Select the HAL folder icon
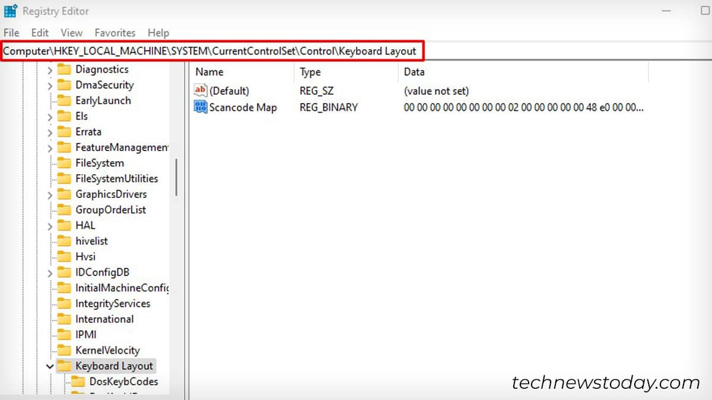The height and width of the screenshot is (400, 712). 64,225
